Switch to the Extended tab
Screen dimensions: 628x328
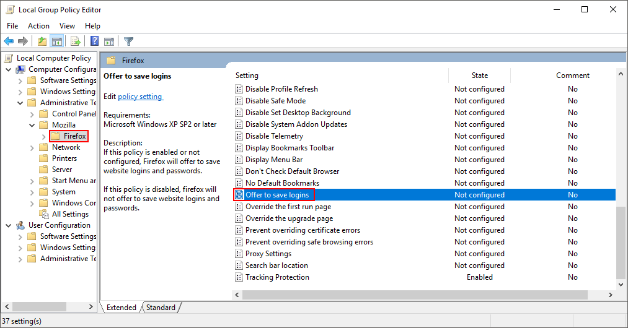coord(122,307)
